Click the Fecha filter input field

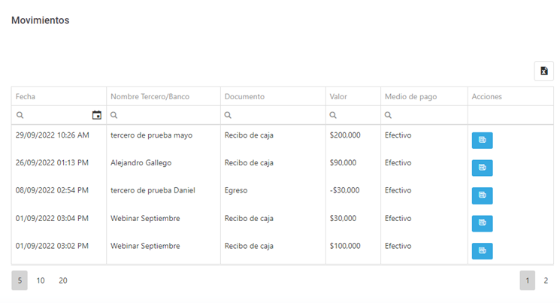click(x=53, y=115)
